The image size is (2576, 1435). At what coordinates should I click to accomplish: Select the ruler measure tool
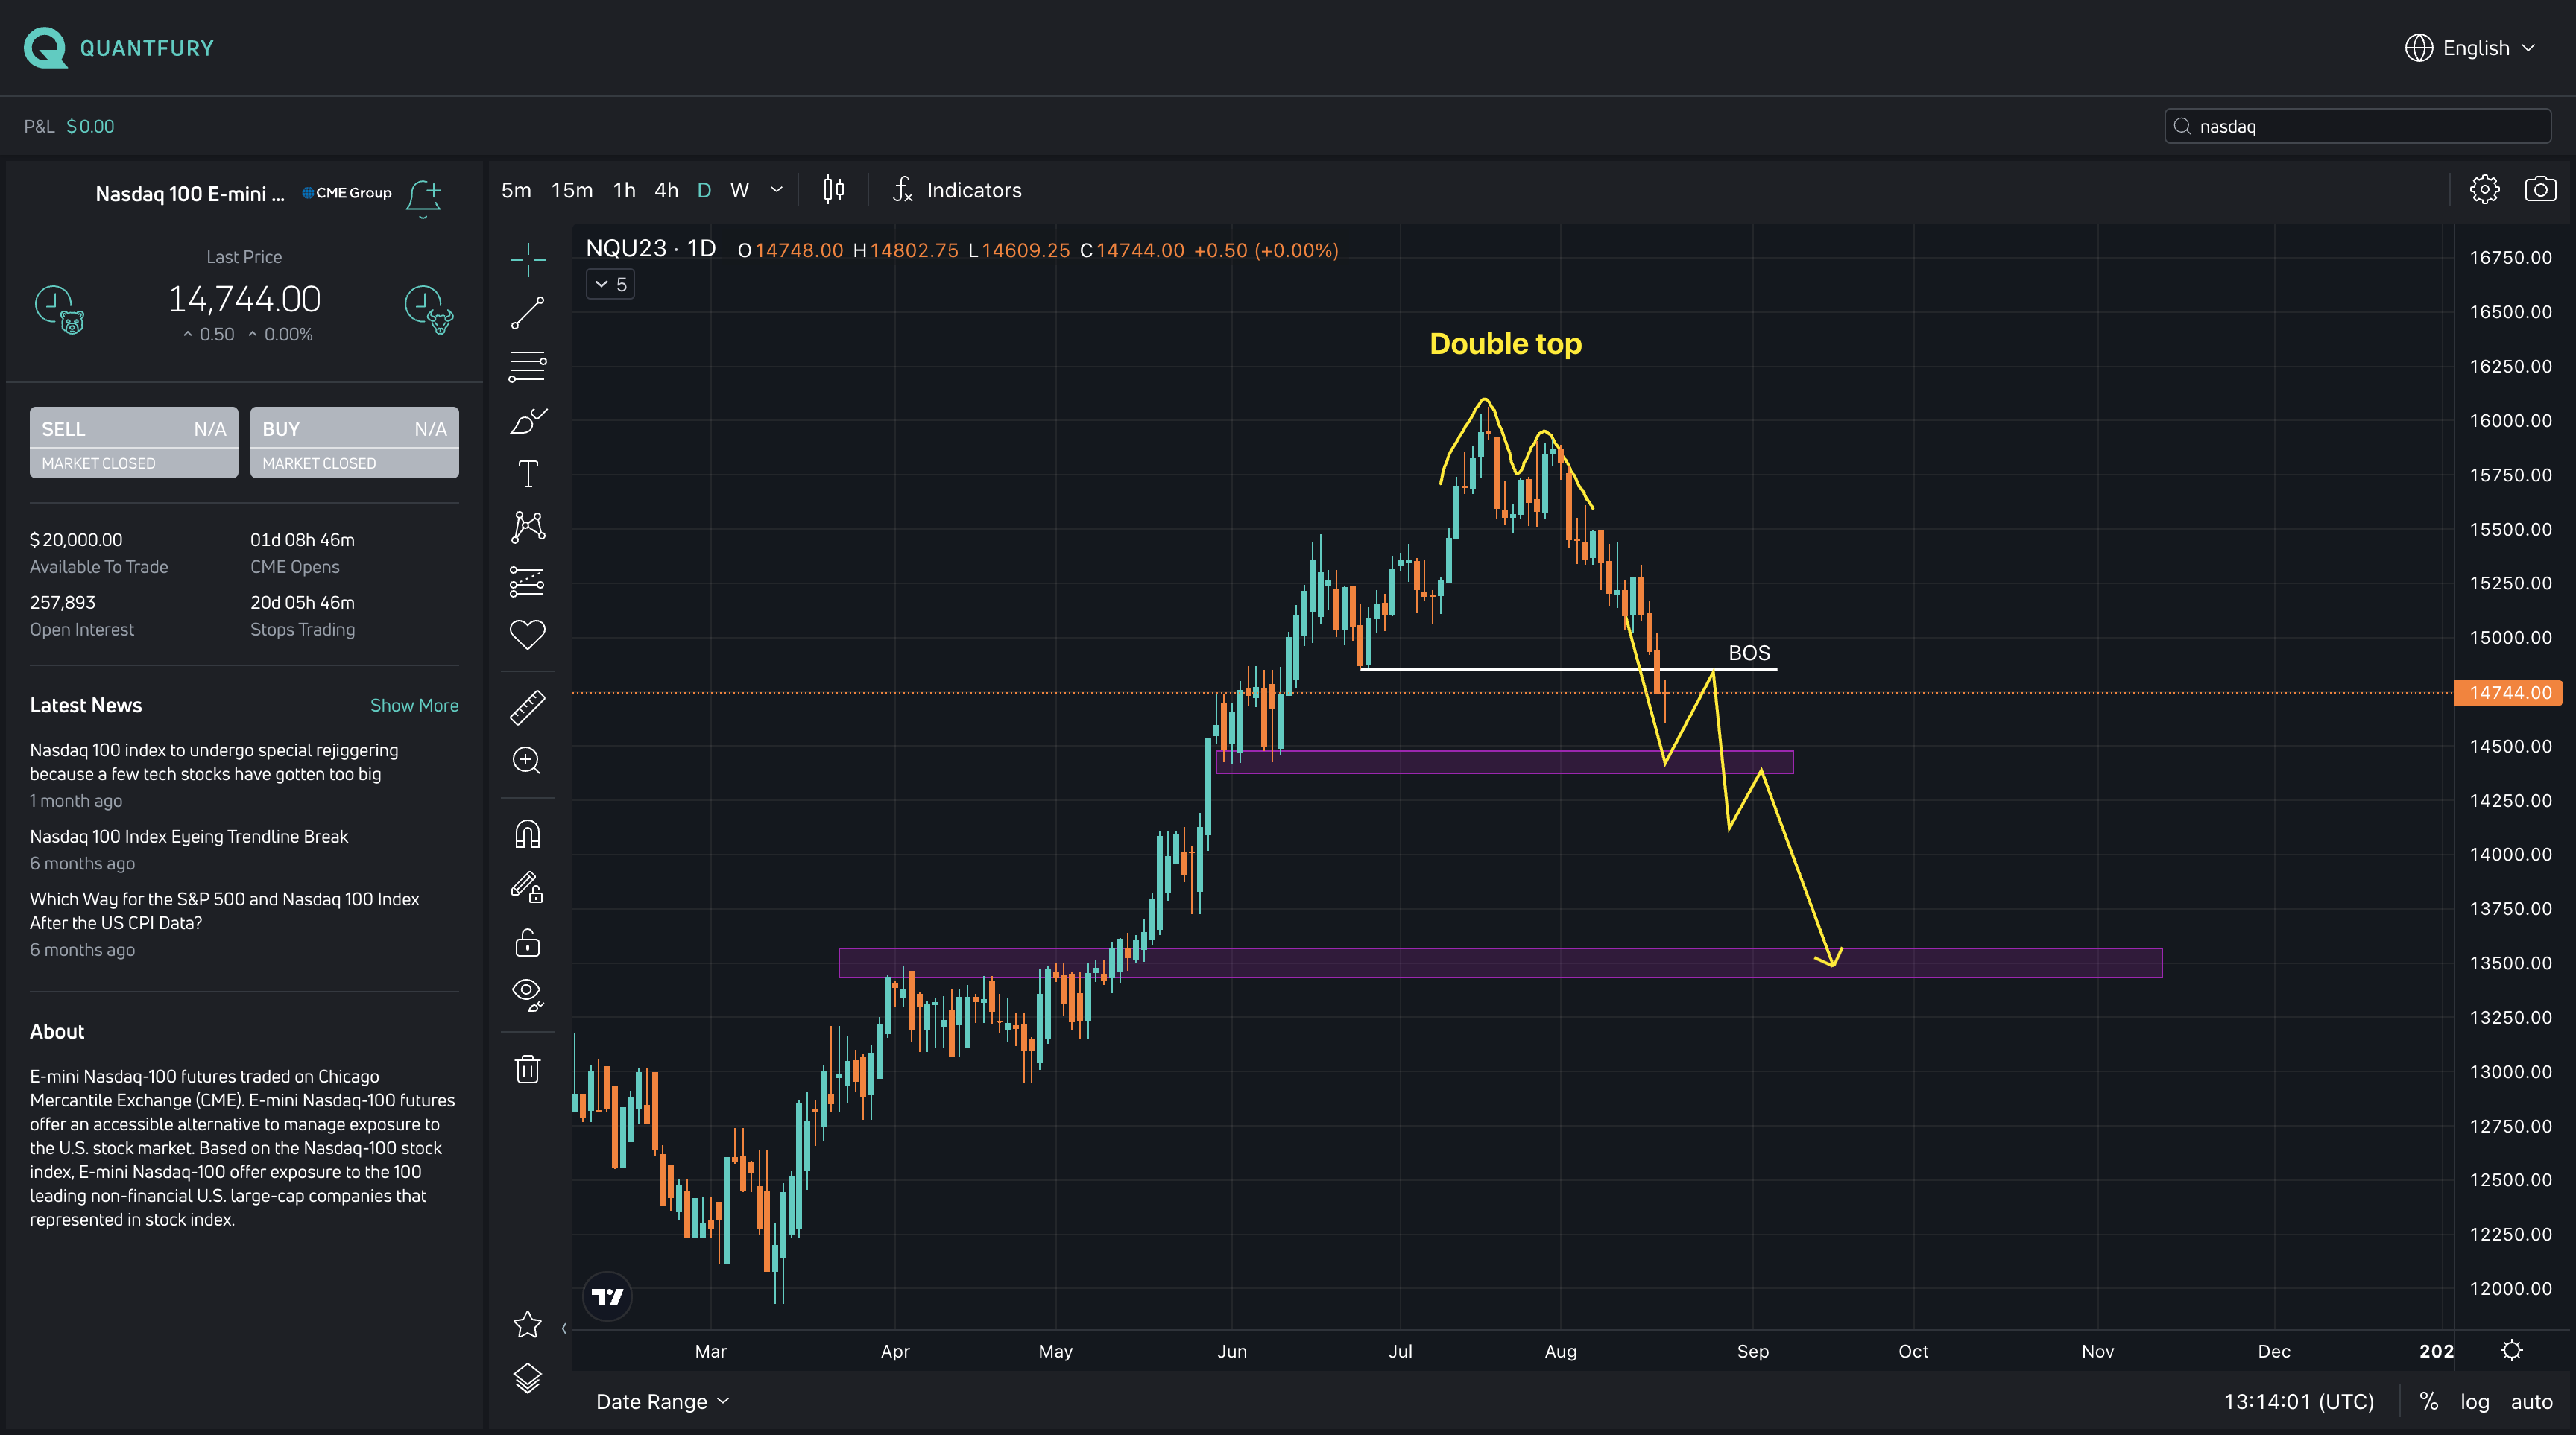pyautogui.click(x=527, y=706)
